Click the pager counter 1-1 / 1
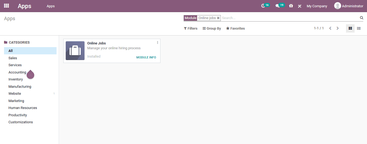This screenshot has height=144, width=367. pos(319,28)
